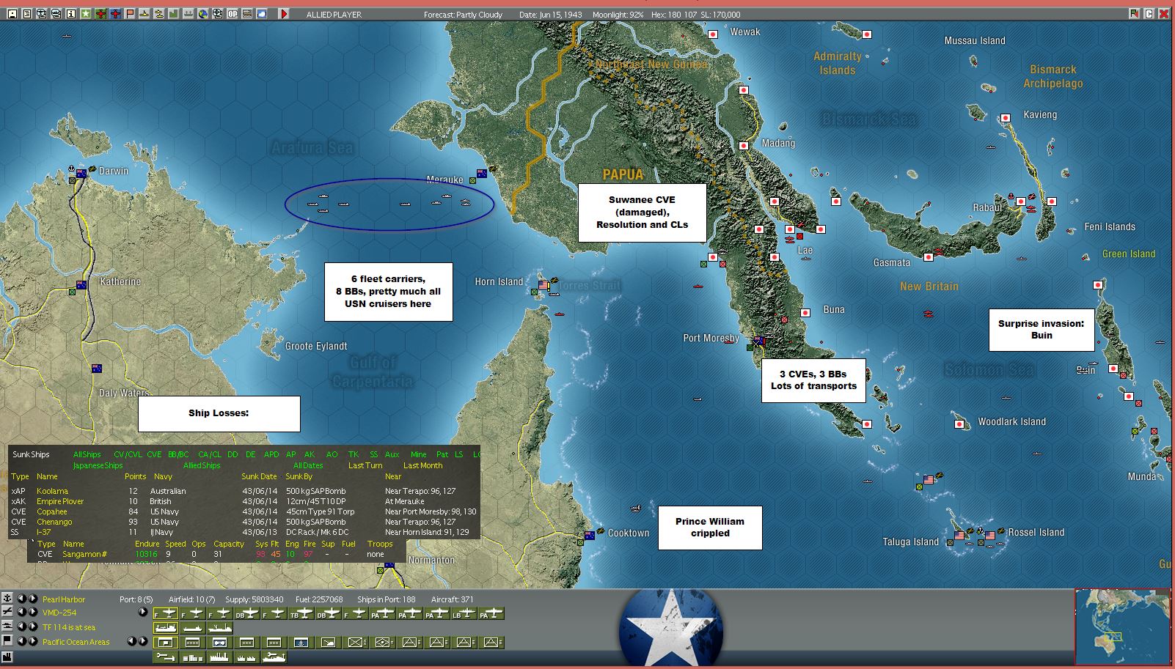Select the CVE ship type filter

[154, 454]
